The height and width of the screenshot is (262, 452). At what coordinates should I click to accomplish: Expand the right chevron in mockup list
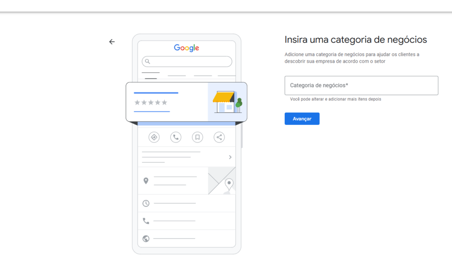[230, 157]
